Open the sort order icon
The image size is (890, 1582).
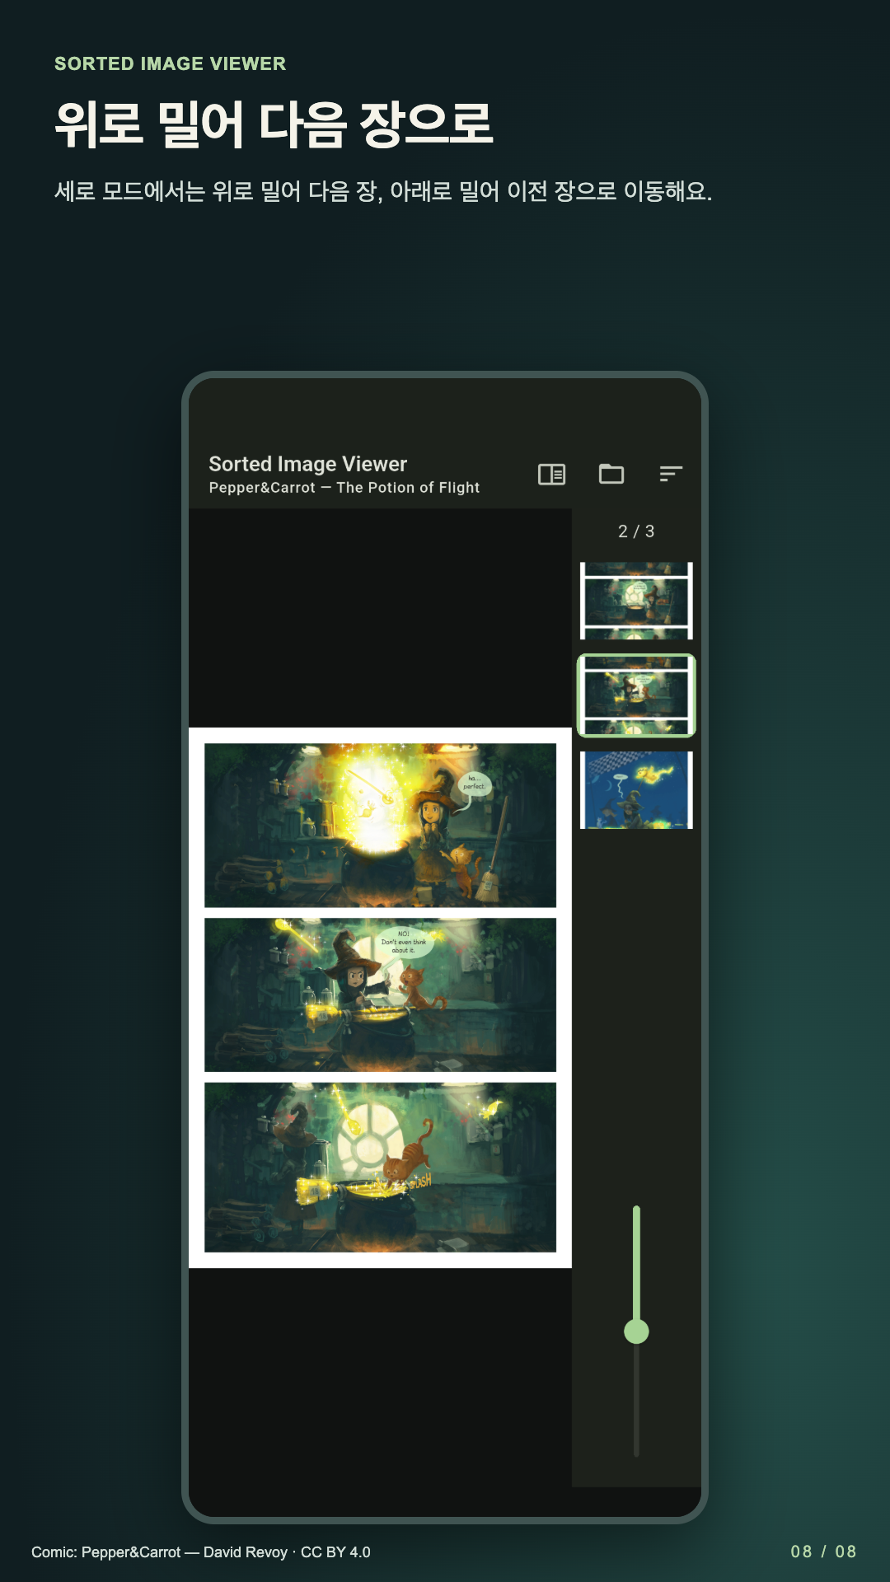click(x=671, y=474)
